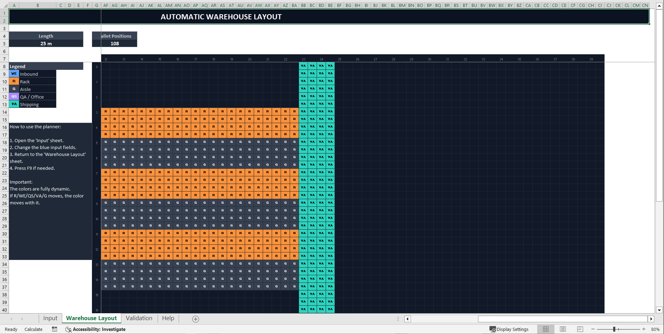This screenshot has height=334, width=664.
Task: Select the 'Legend' heading cell
Action: coord(46,66)
